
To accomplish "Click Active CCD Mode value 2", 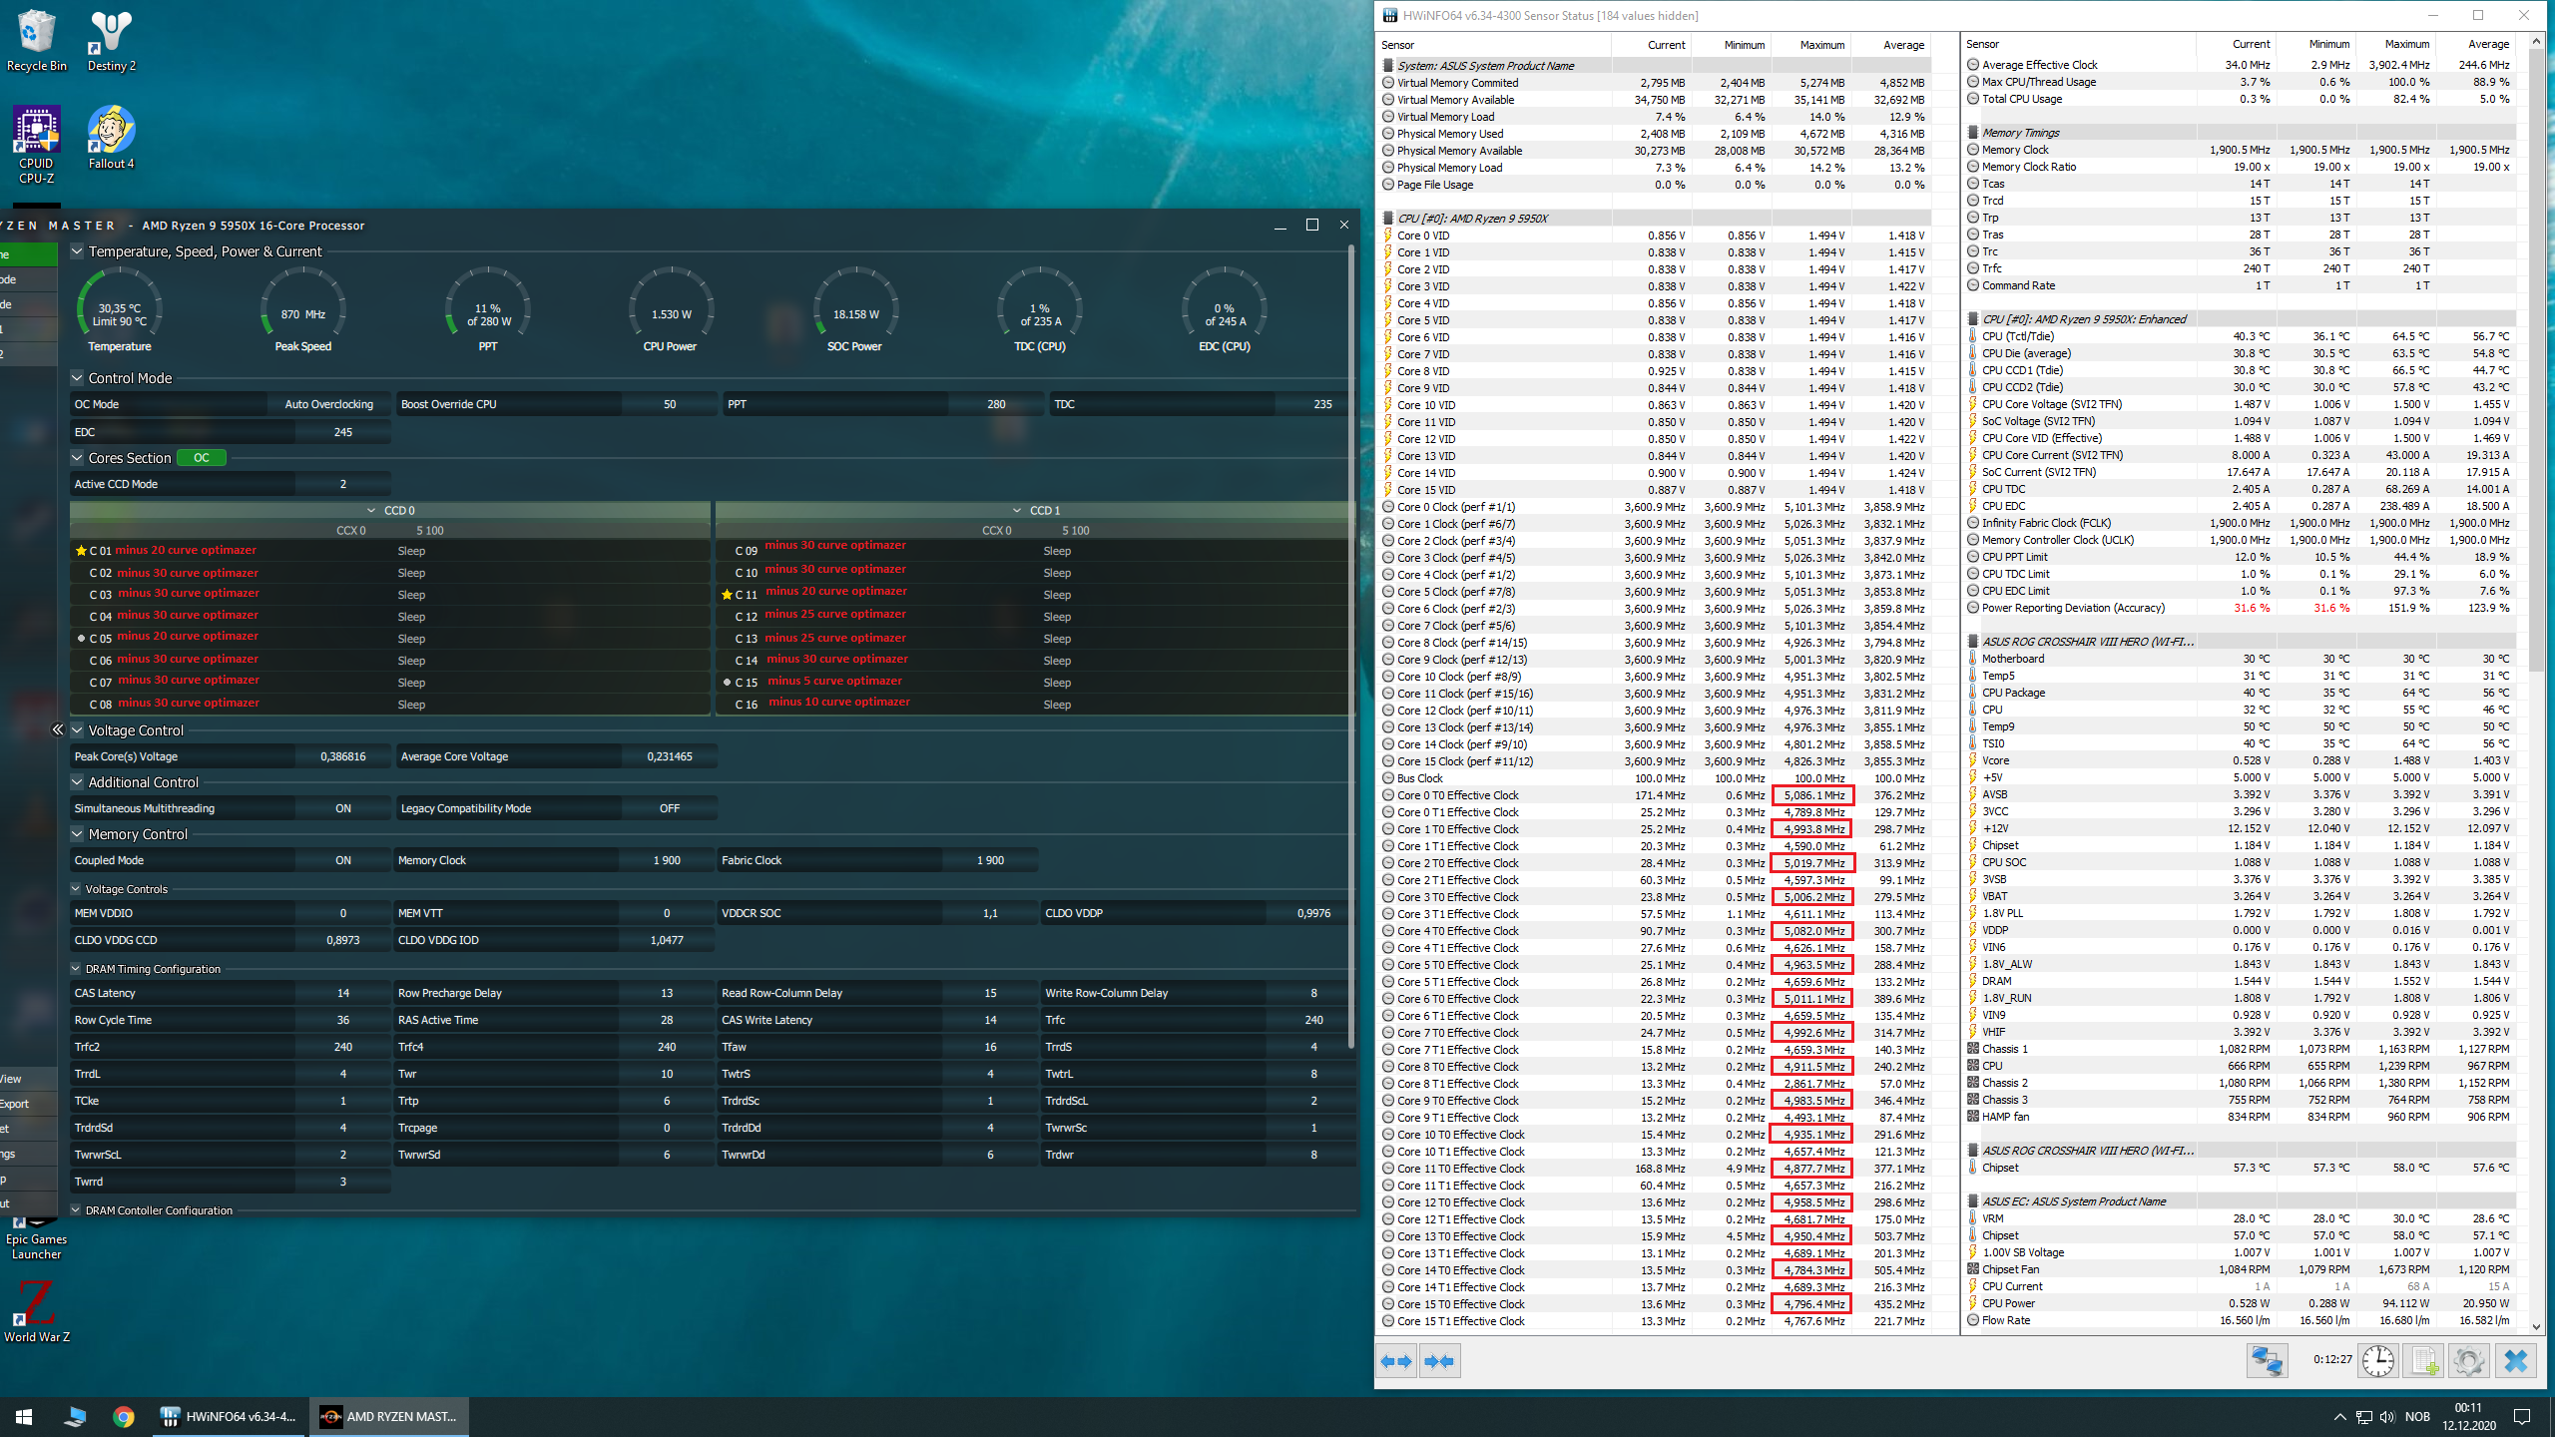I will point(342,484).
